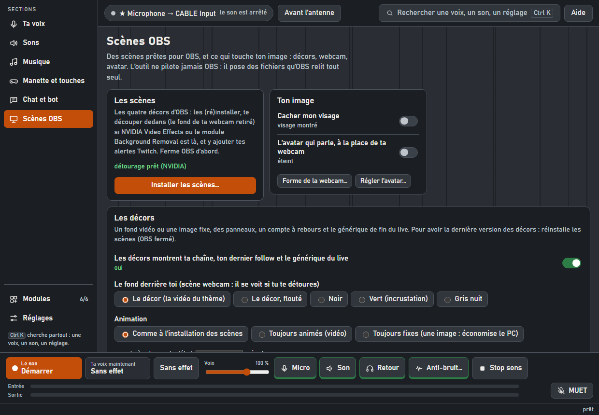Screen dimensions: 599x415
Task: Open Régler l'avatar… settings
Action: pyautogui.click(x=383, y=181)
